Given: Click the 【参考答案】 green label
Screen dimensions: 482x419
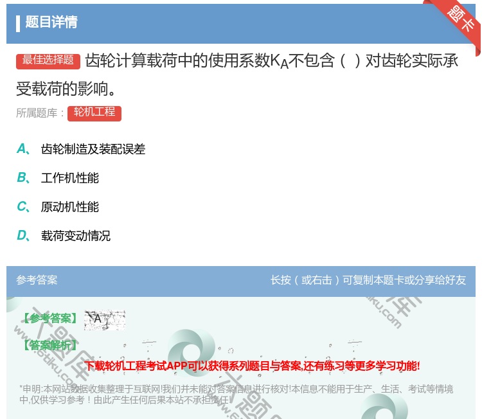Looking at the screenshot, I should (49, 318).
